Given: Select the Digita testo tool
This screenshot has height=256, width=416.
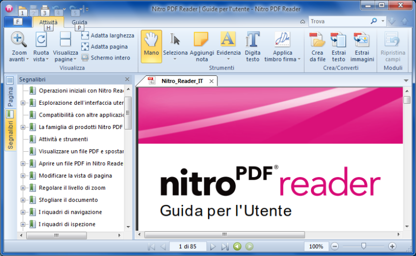Looking at the screenshot, I should 252,39.
